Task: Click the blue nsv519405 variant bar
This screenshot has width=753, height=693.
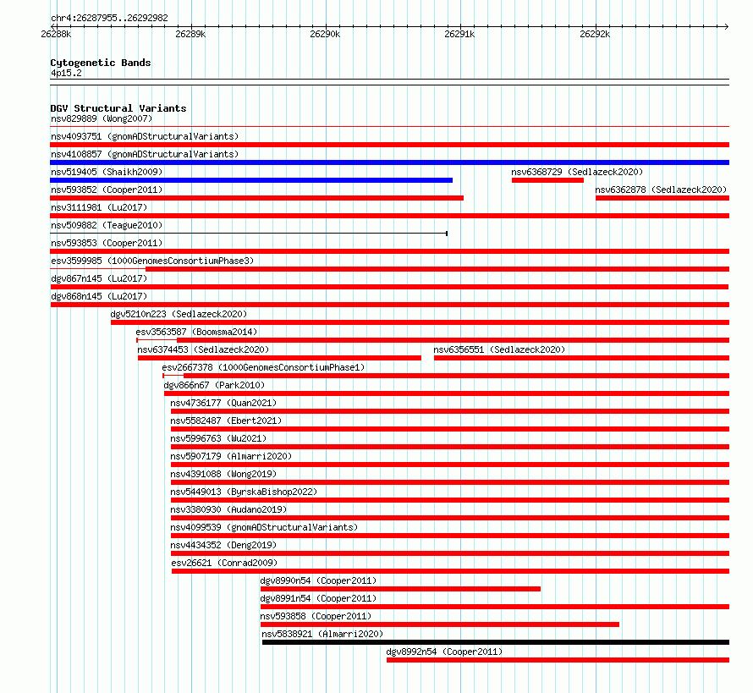Action: (251, 180)
